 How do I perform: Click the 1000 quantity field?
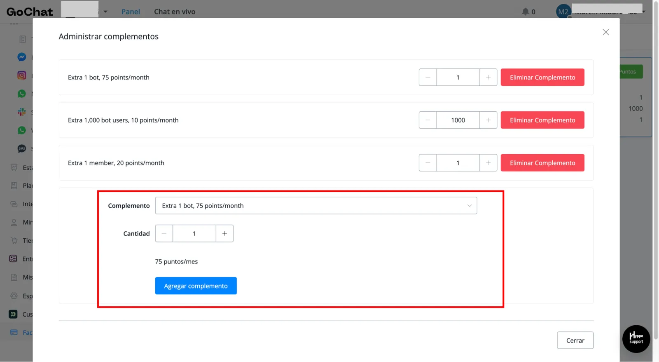point(458,120)
